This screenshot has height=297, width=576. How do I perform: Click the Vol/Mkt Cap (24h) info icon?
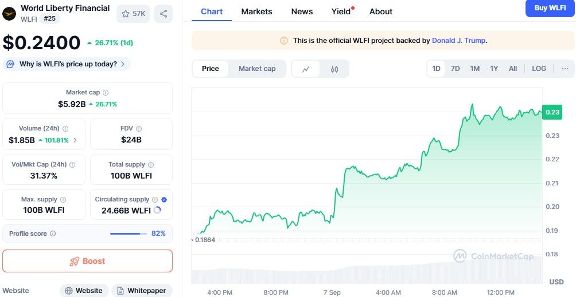[x=72, y=165]
